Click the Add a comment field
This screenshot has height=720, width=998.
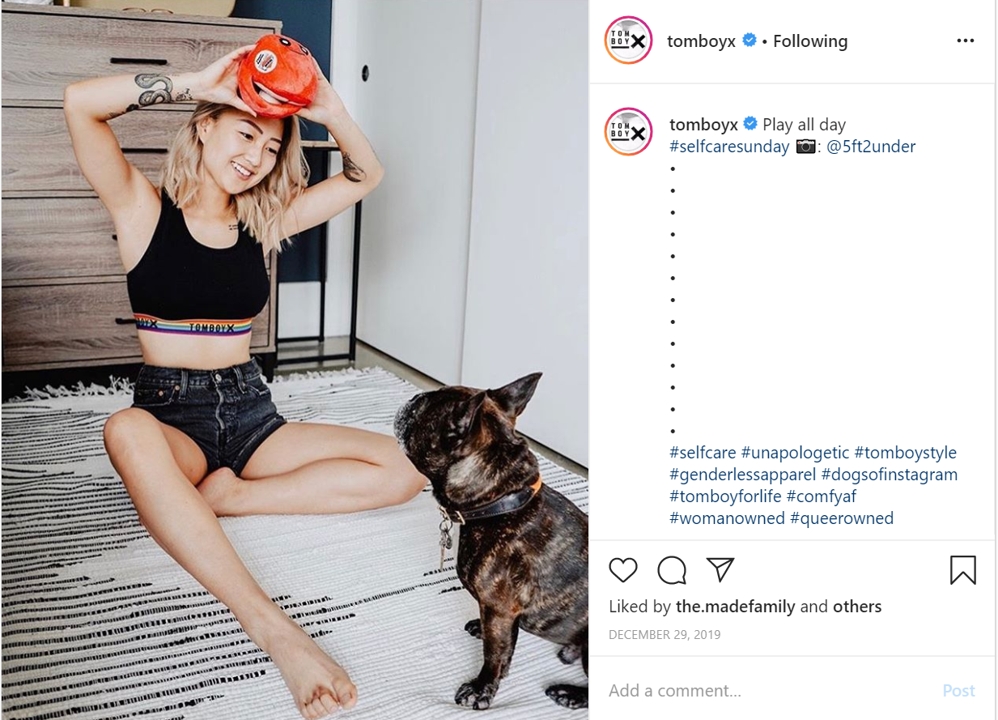pyautogui.click(x=769, y=691)
